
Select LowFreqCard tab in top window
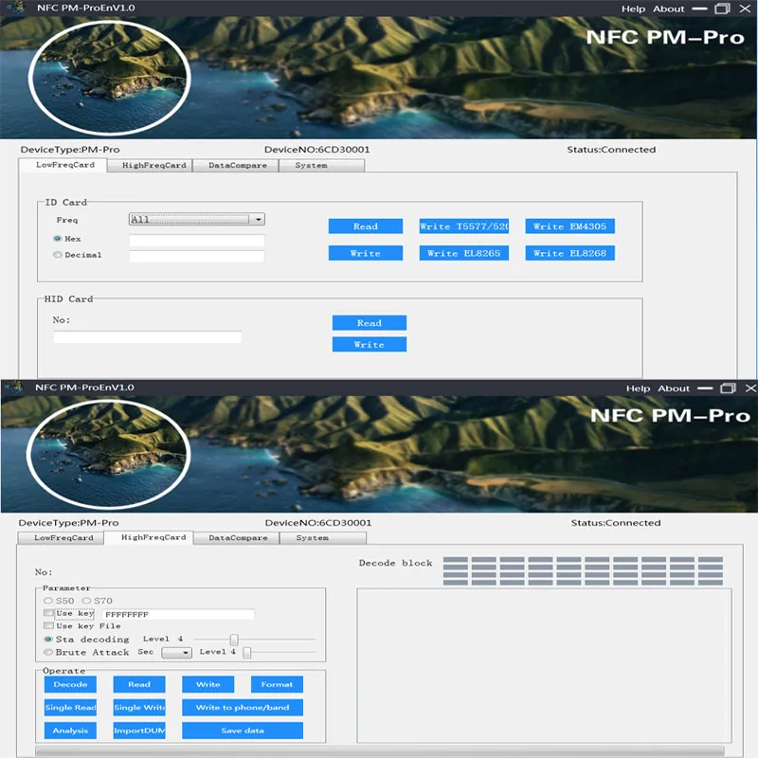pos(63,165)
